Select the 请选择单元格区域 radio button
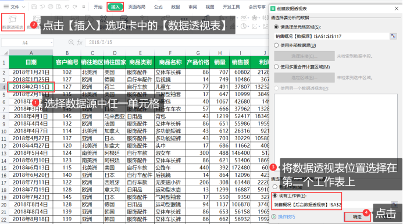 click(276, 27)
